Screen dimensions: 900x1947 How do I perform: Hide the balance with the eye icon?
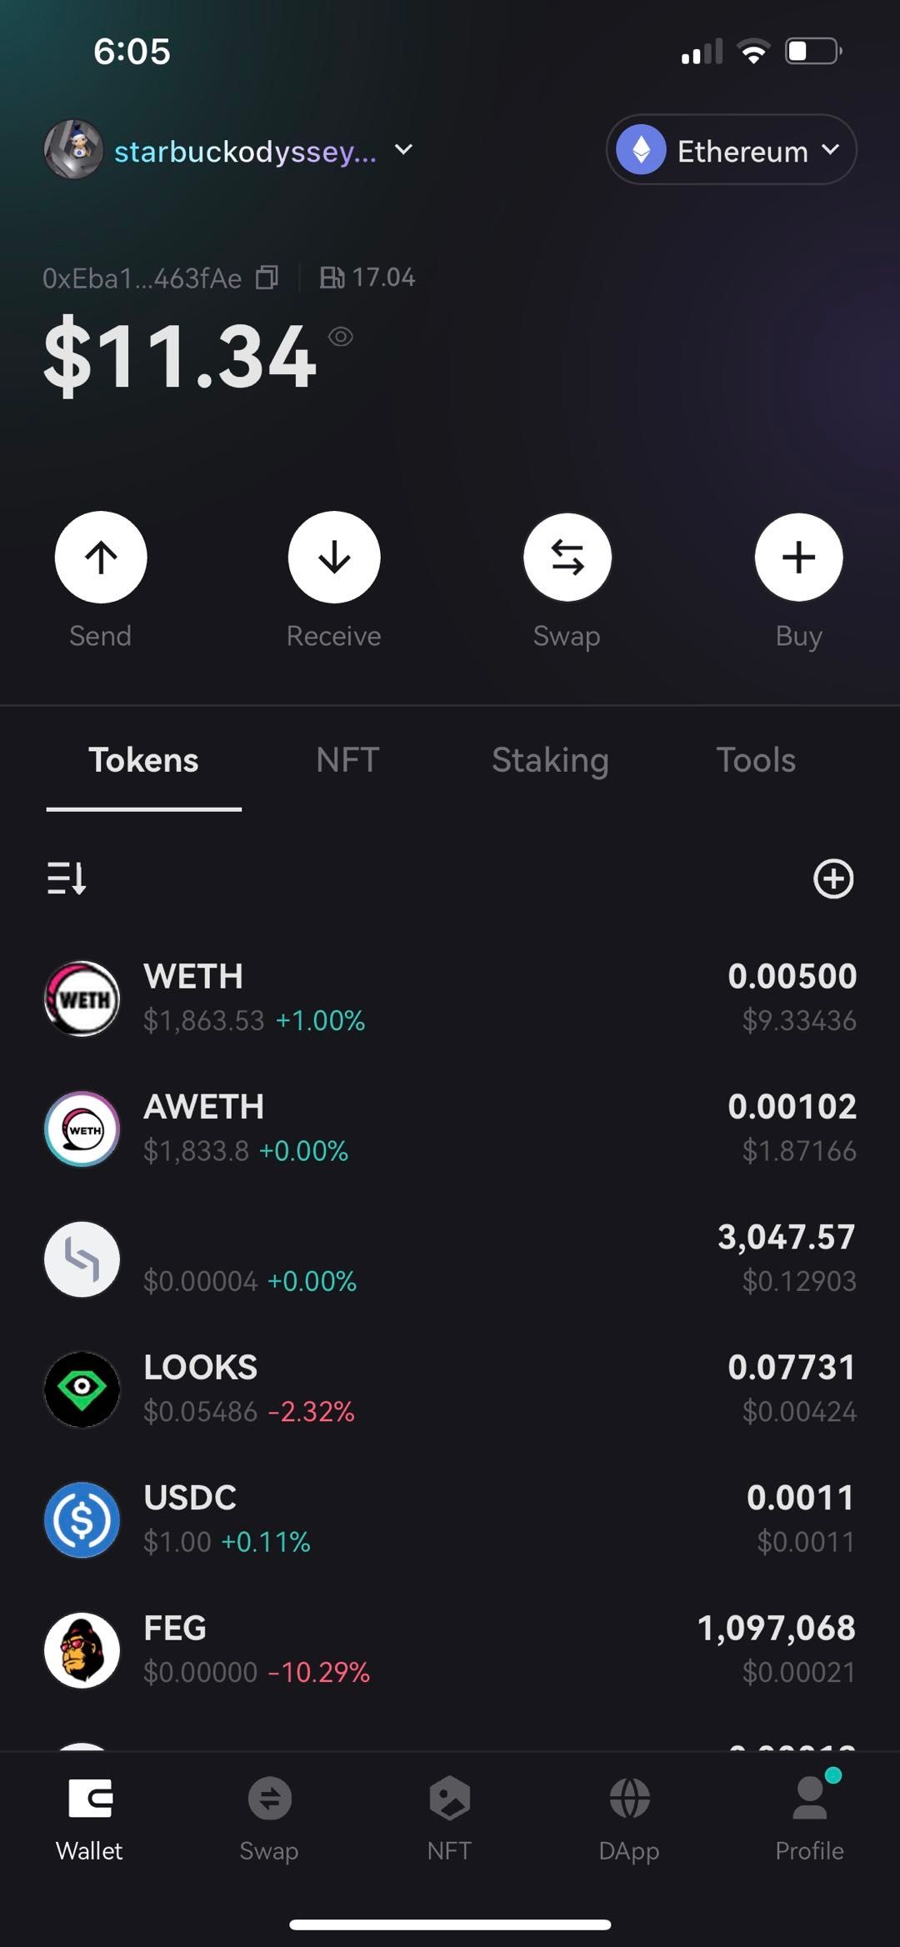point(341,337)
